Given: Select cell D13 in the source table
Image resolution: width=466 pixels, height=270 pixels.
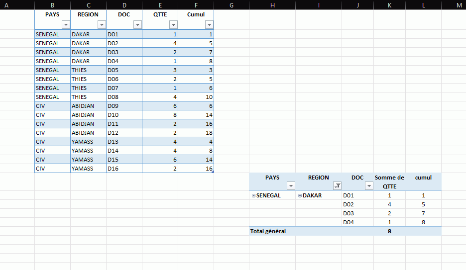Looking at the screenshot, I should (124, 142).
